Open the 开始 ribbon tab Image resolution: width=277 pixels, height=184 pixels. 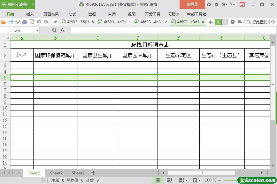pos(10,14)
